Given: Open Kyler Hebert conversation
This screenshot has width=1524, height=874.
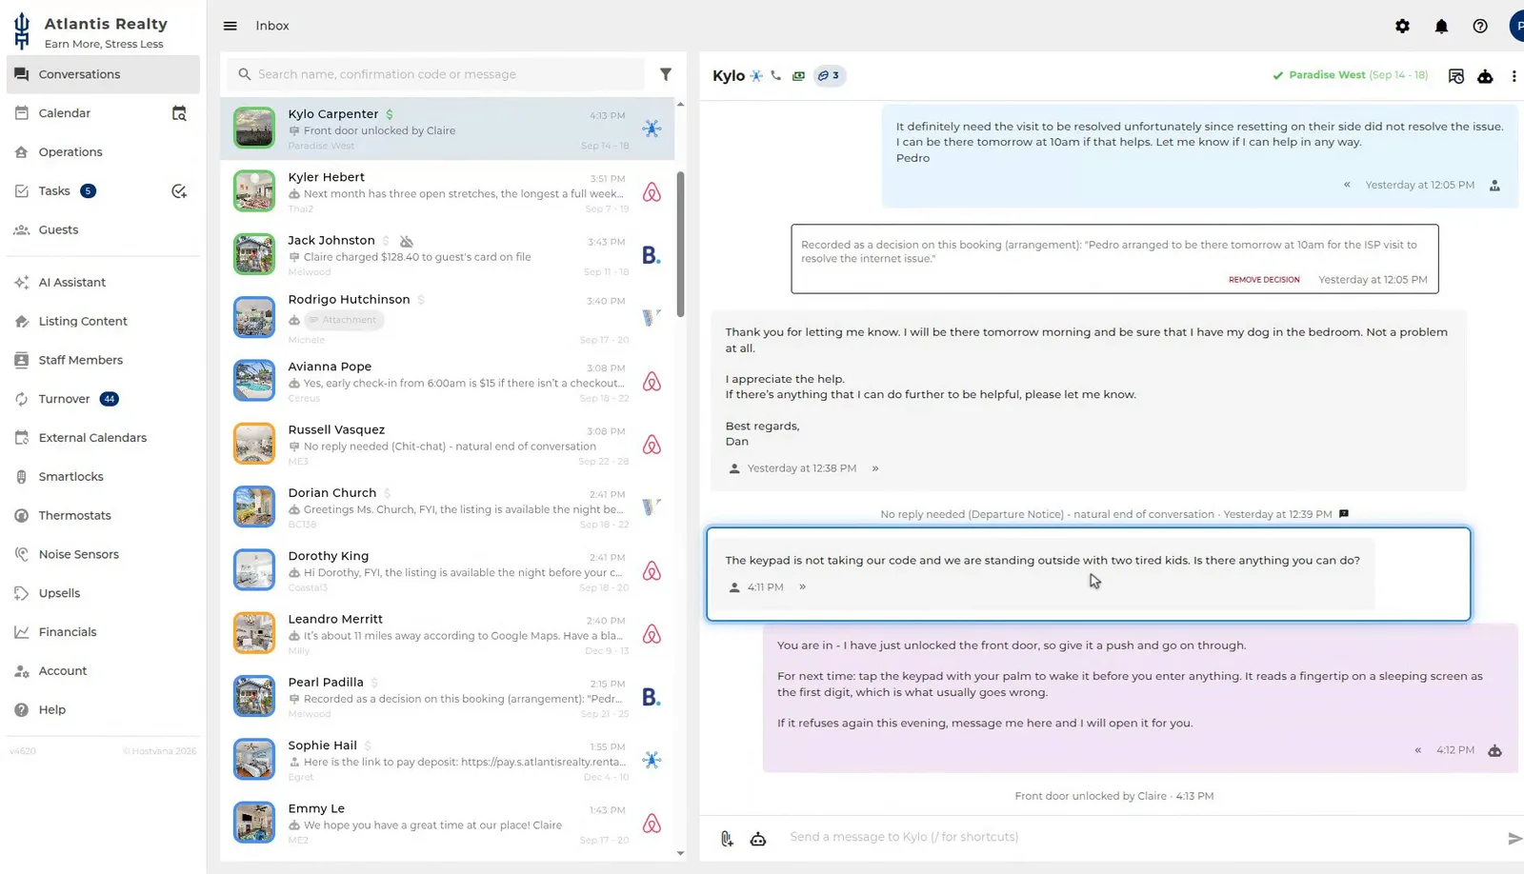Looking at the screenshot, I should click(448, 191).
